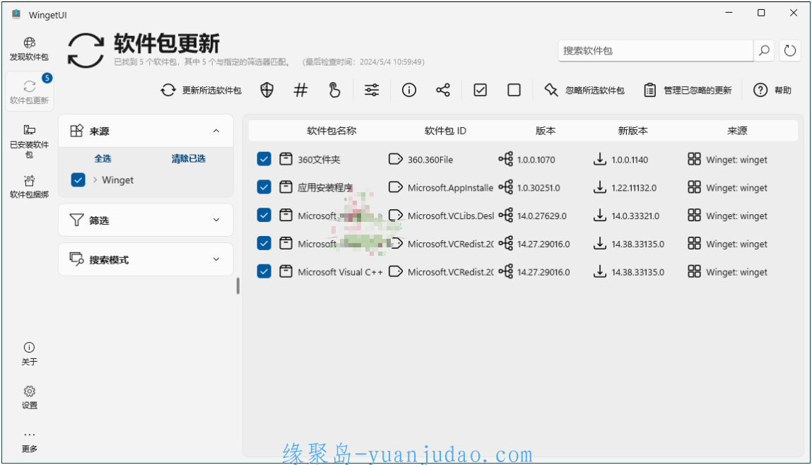Click the share package icon
Image resolution: width=812 pixels, height=465 pixels.
[x=443, y=90]
